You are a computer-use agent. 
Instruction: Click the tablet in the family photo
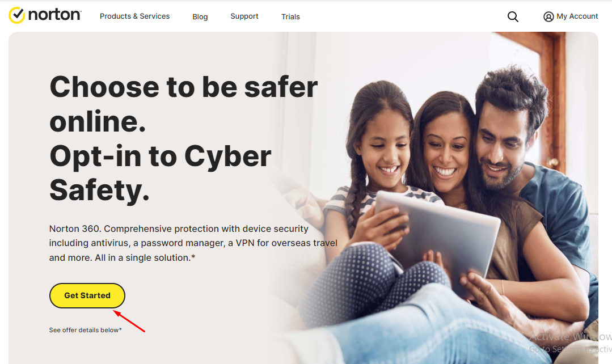pyautogui.click(x=437, y=234)
